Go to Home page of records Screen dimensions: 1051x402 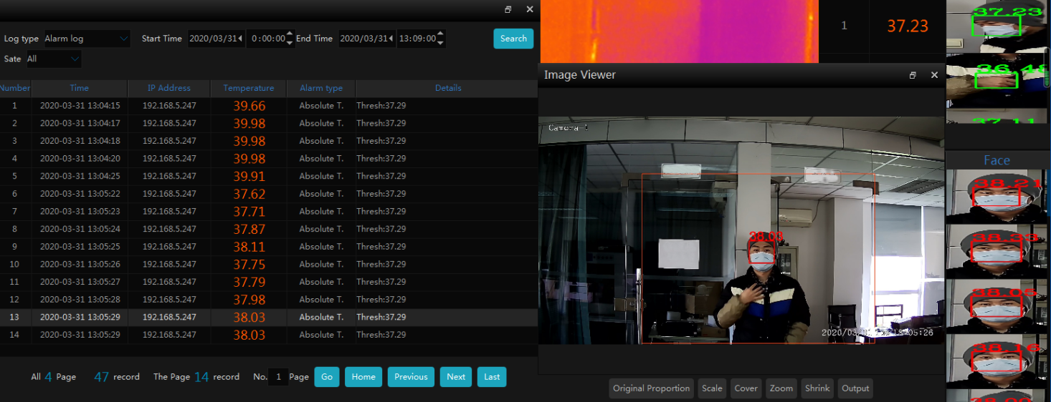click(363, 377)
